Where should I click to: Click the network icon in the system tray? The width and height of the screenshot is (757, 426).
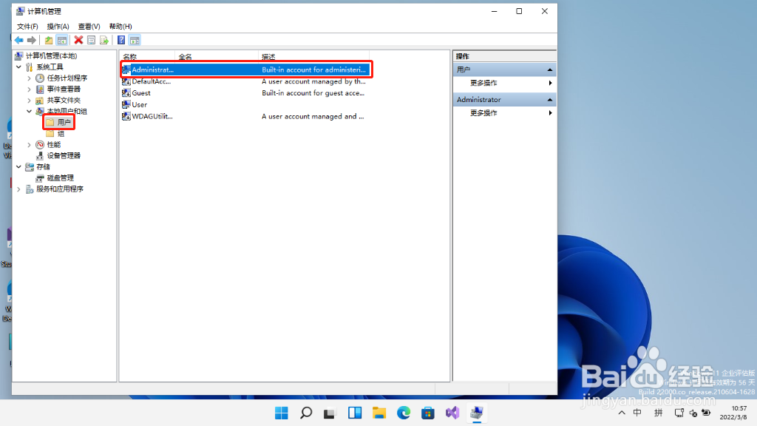click(x=679, y=413)
